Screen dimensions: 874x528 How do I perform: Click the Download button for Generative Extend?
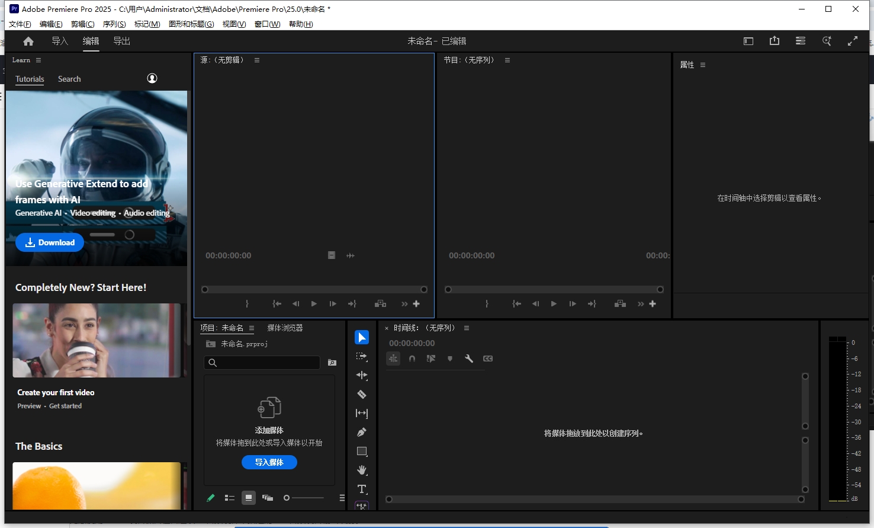pyautogui.click(x=50, y=242)
